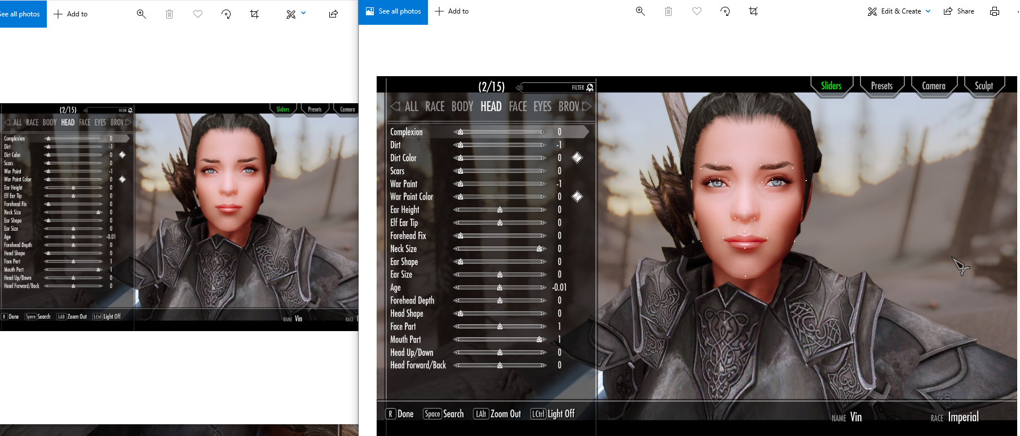Click the share icon in left Photos window
Screen dimensions: 1020x436
click(333, 14)
